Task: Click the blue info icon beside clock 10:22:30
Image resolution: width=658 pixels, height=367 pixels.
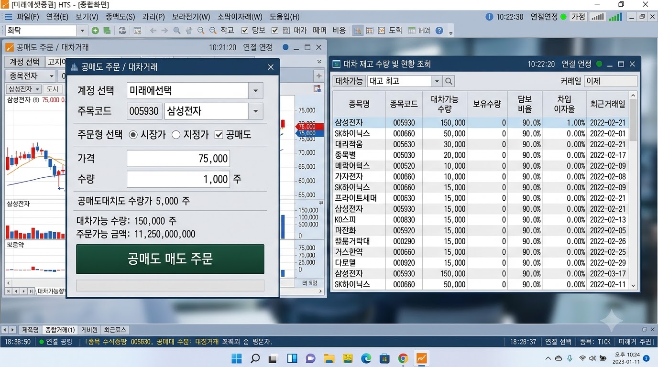Action: [x=489, y=17]
